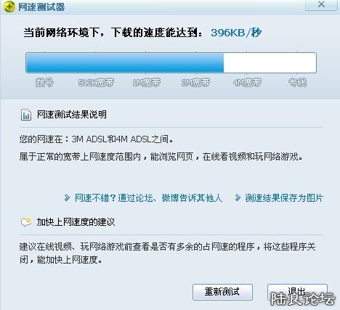Click the 512K宽带 scale label
Screen dimensions: 340x310
[x=96, y=83]
